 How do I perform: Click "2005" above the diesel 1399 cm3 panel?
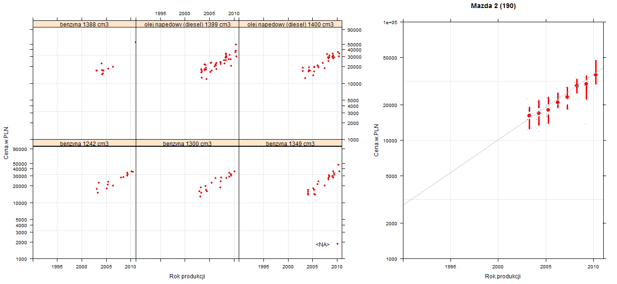click(209, 13)
